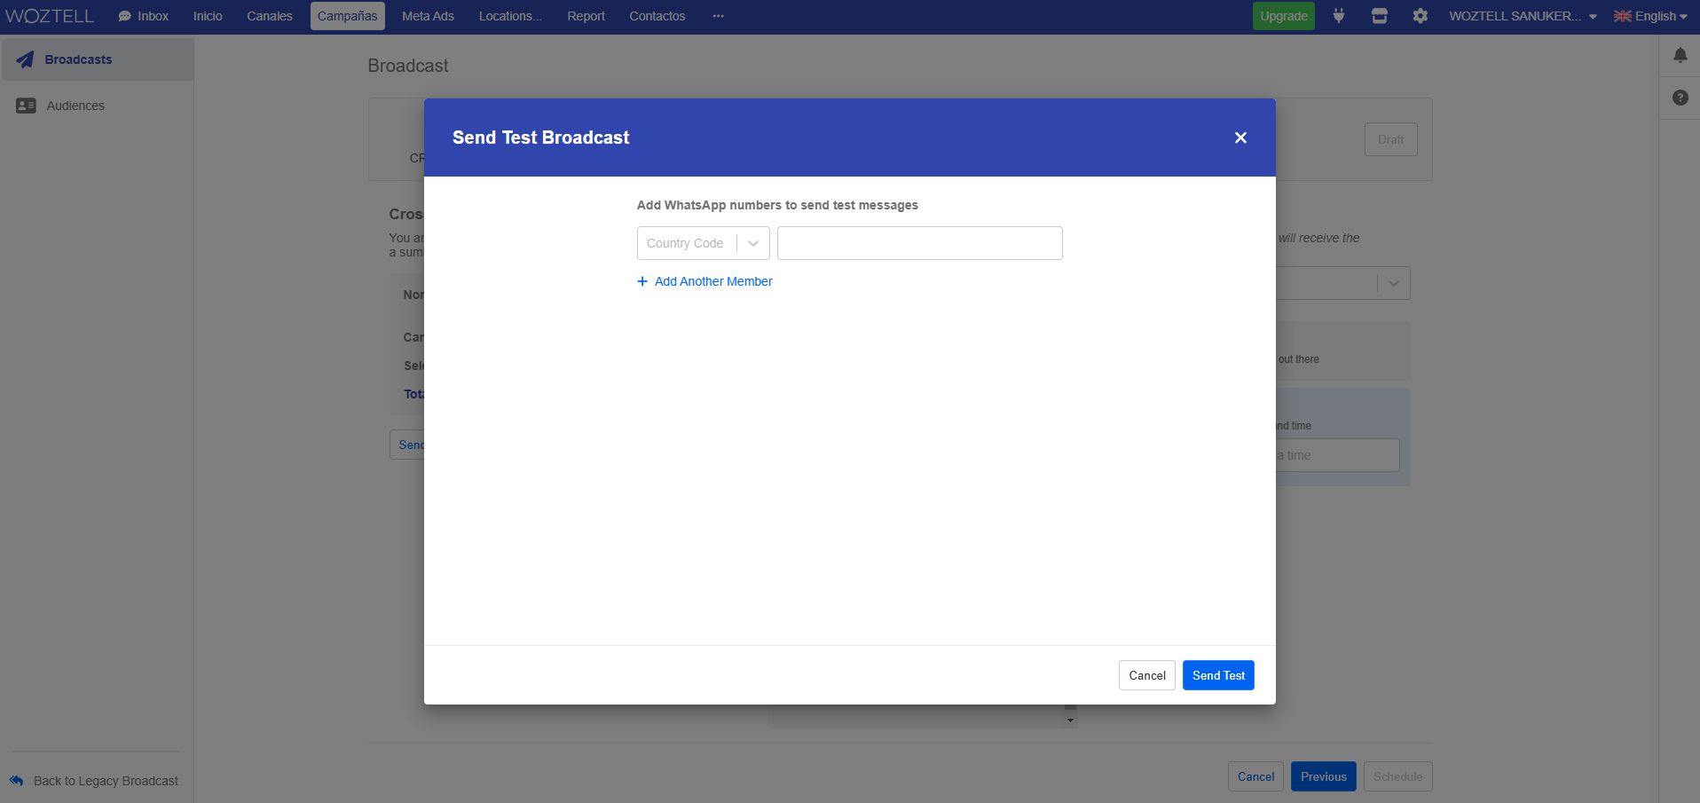
Task: Open the Meta Ads menu
Action: pos(428,16)
